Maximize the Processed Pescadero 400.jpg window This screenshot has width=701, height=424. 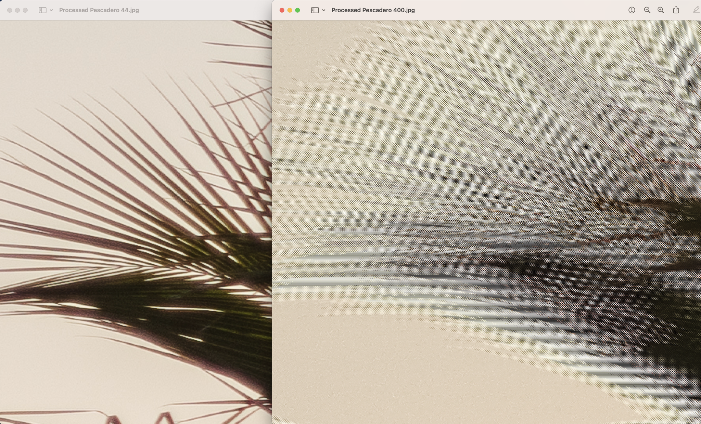297,10
